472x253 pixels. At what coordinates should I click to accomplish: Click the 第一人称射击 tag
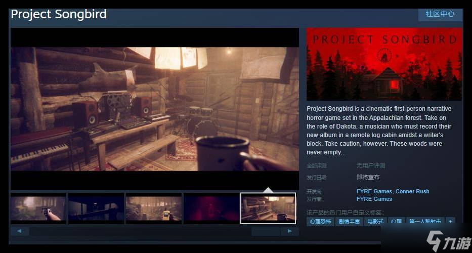424,222
